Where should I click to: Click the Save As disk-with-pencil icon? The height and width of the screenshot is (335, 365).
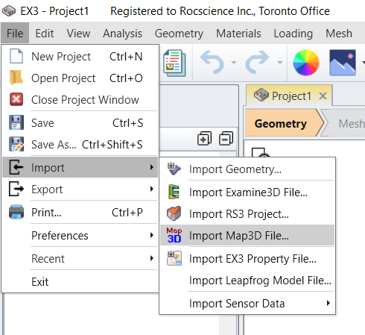point(16,144)
